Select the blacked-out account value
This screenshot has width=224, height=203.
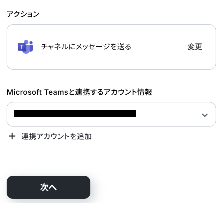75,113
